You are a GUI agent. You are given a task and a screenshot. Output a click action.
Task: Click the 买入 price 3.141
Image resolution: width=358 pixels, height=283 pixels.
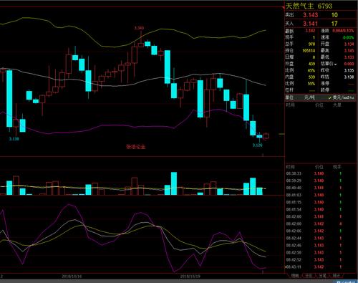click(x=311, y=24)
